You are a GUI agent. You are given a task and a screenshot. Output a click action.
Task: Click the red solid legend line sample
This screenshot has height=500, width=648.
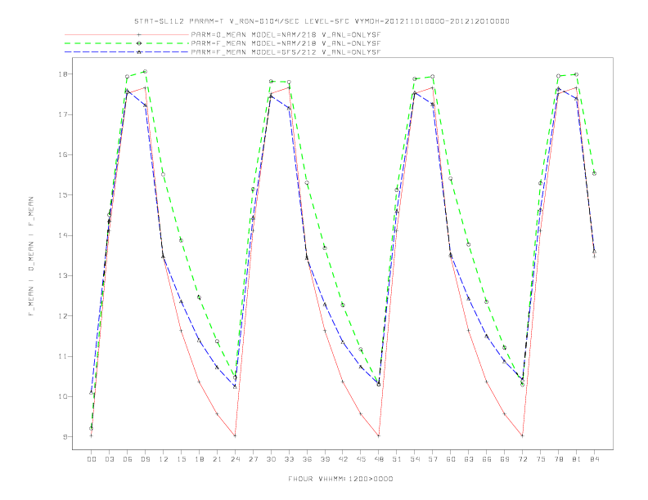pyautogui.click(x=127, y=35)
